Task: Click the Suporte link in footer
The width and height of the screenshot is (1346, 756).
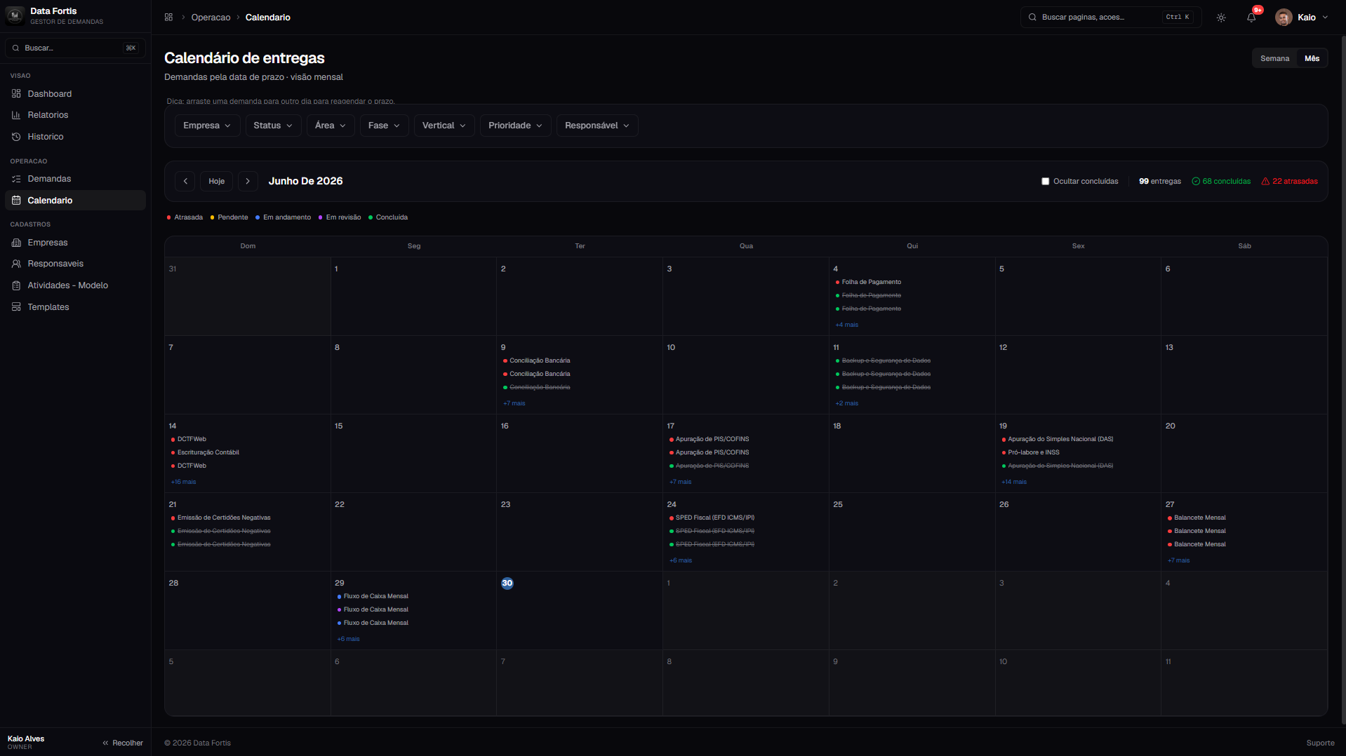Action: 1320,743
